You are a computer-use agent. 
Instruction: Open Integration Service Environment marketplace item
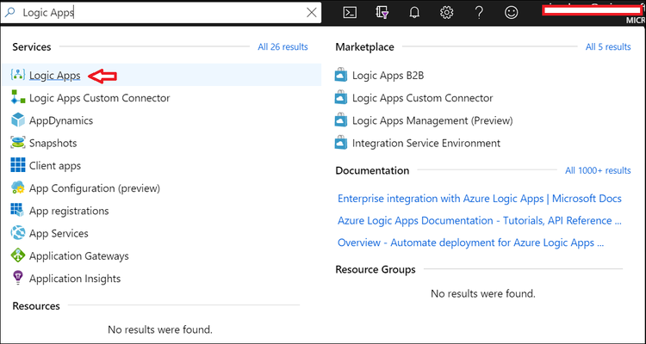point(425,143)
